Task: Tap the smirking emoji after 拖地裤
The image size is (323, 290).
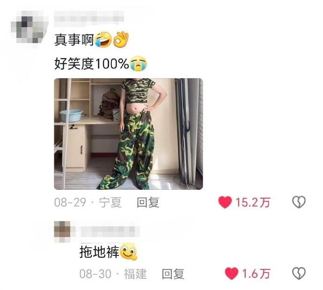Action: point(128,252)
